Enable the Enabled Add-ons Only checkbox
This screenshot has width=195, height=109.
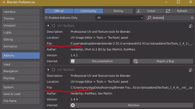(46, 18)
